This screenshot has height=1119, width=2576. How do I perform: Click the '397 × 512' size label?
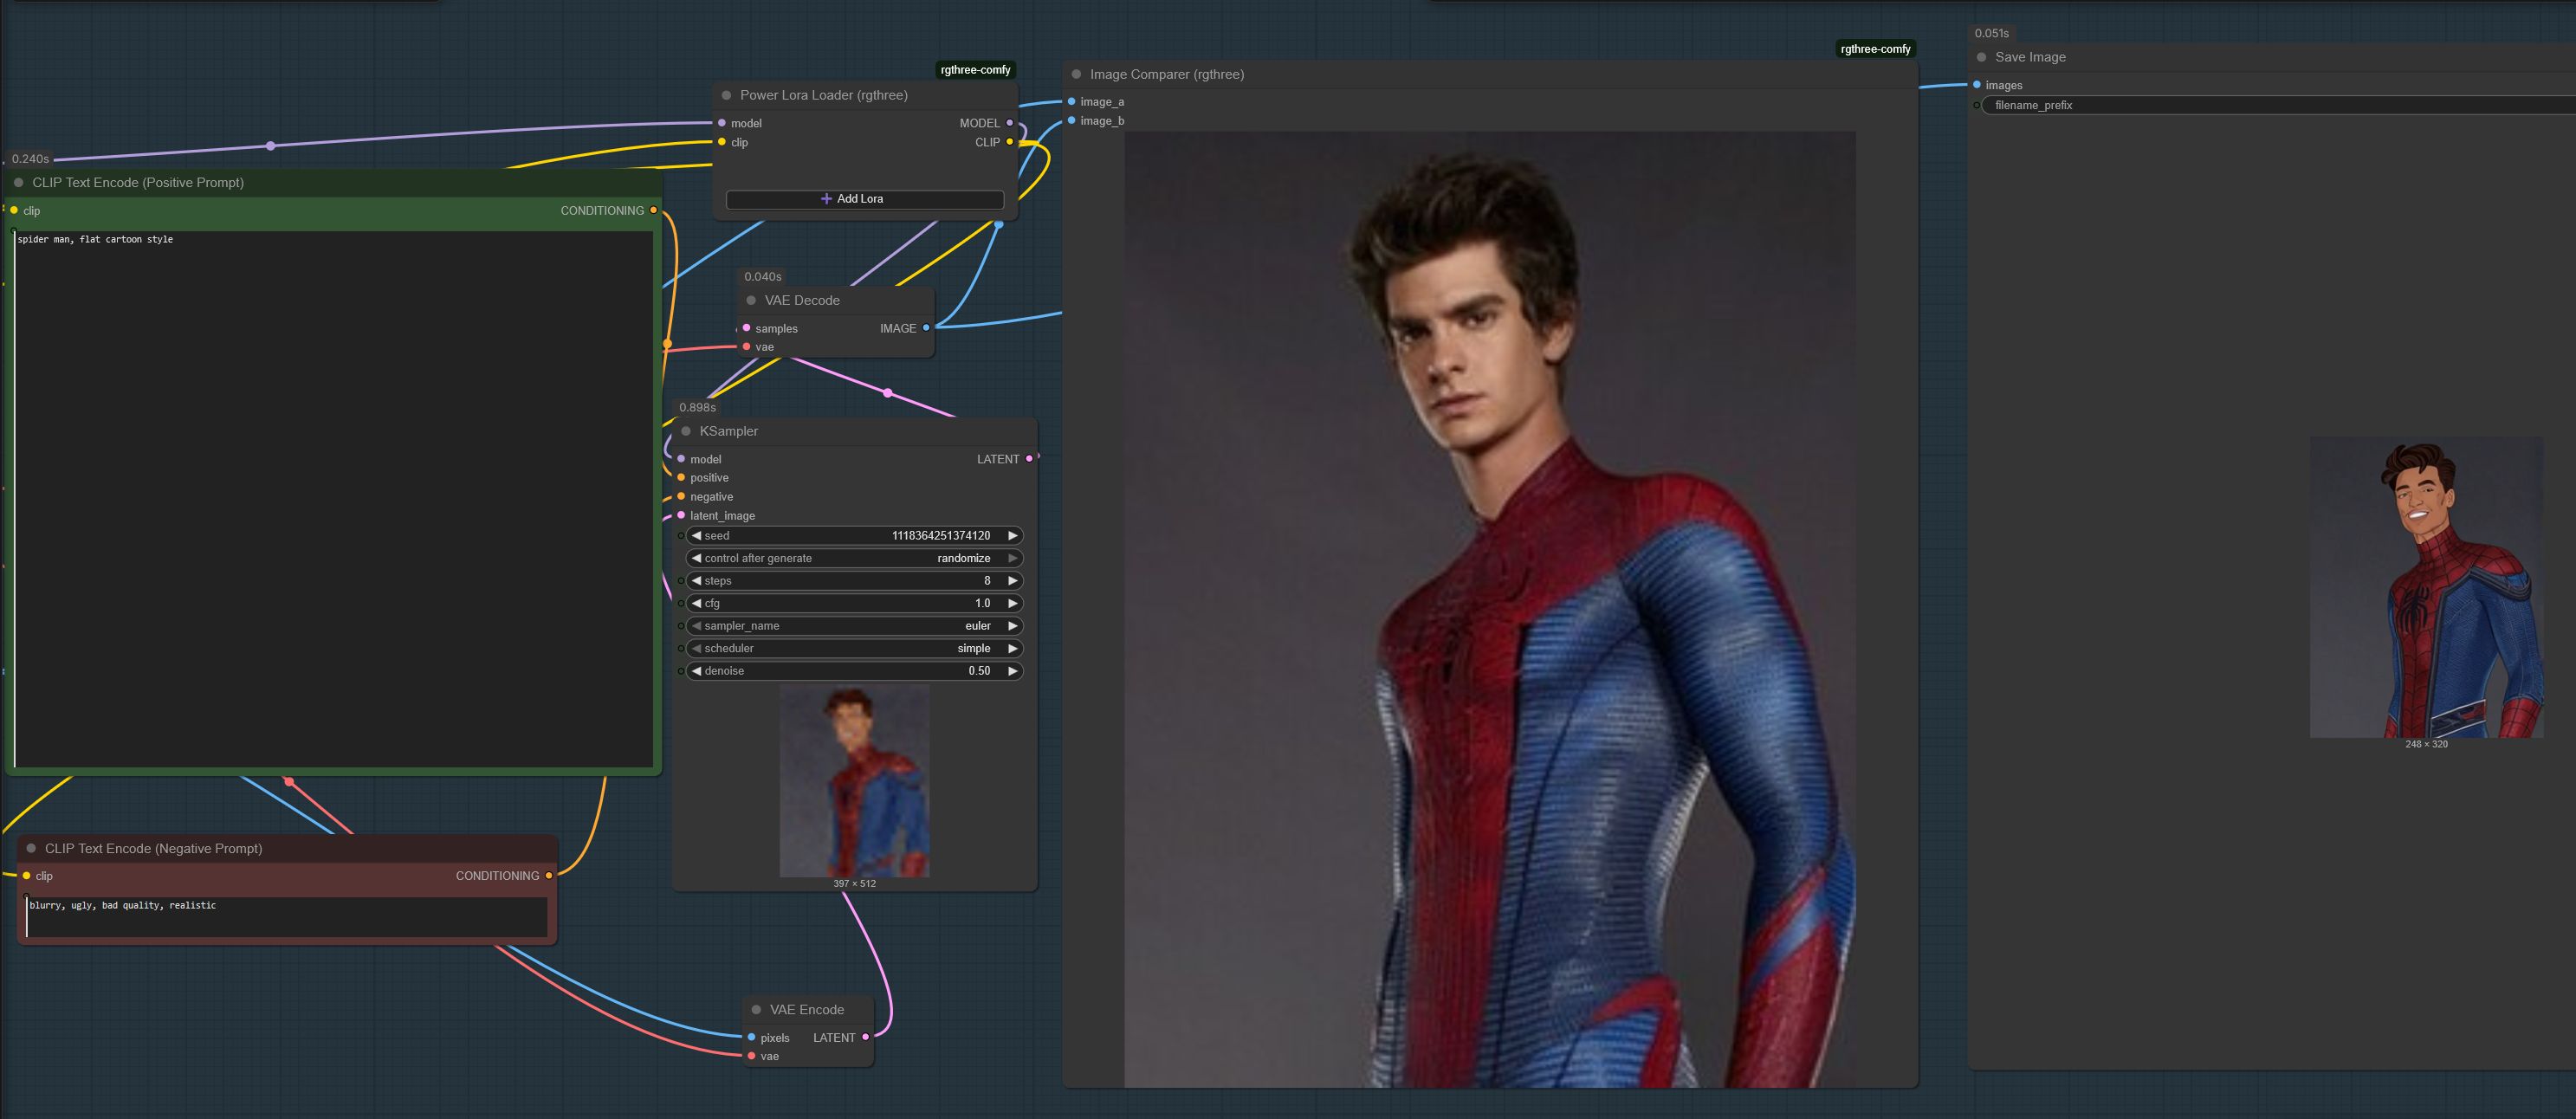click(x=855, y=884)
